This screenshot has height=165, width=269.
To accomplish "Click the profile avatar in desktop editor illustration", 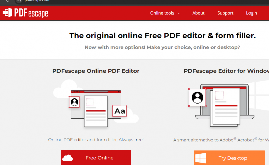I will tap(197, 97).
